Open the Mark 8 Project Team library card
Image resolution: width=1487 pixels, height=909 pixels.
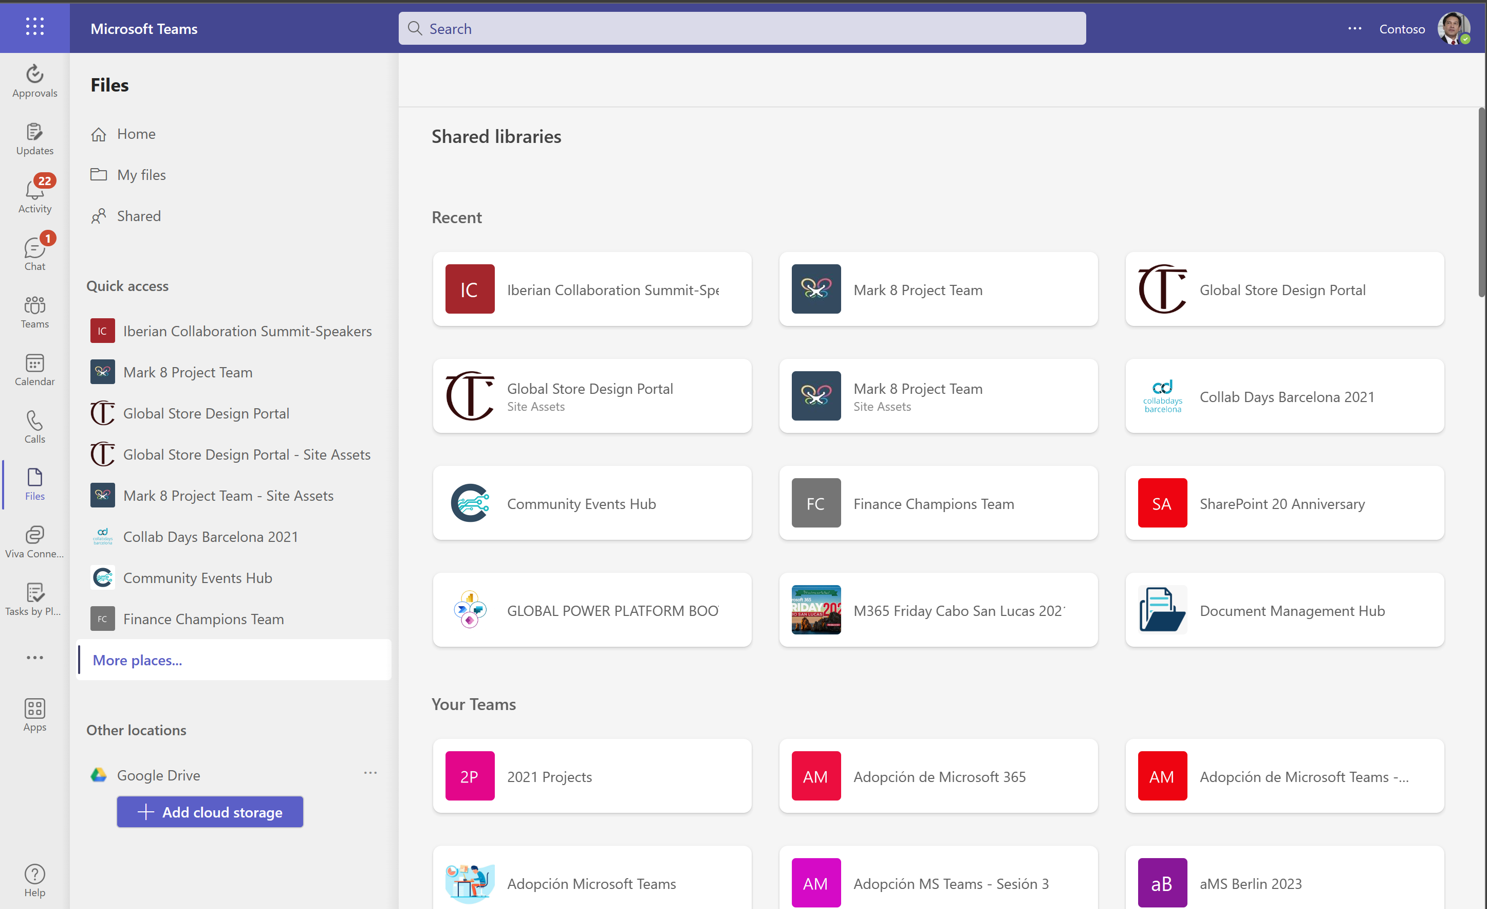tap(938, 289)
